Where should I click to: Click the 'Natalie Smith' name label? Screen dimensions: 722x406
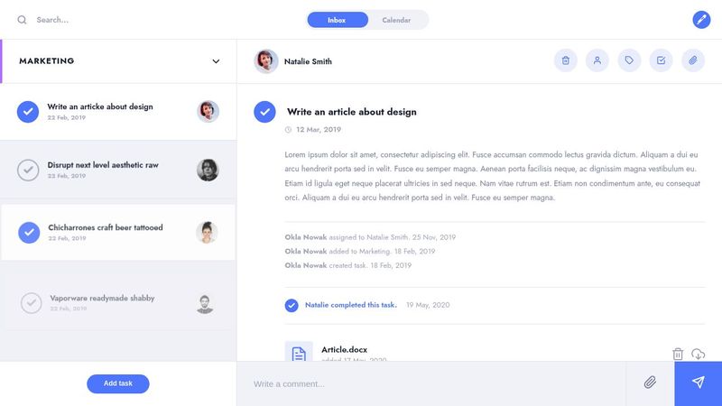tap(308, 61)
